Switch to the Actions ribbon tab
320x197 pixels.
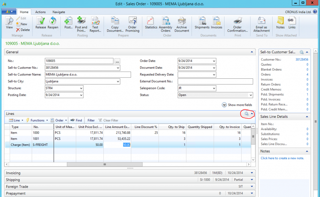coord(40,12)
